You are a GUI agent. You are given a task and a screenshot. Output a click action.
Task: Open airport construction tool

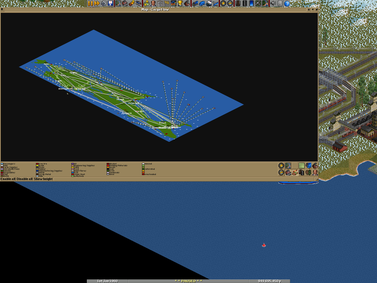[x=258, y=4]
